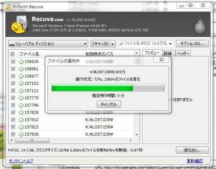Viewport: 216px width, 169px height.
Task: Click the drive icon in the drive selector
Action: pos(12,44)
